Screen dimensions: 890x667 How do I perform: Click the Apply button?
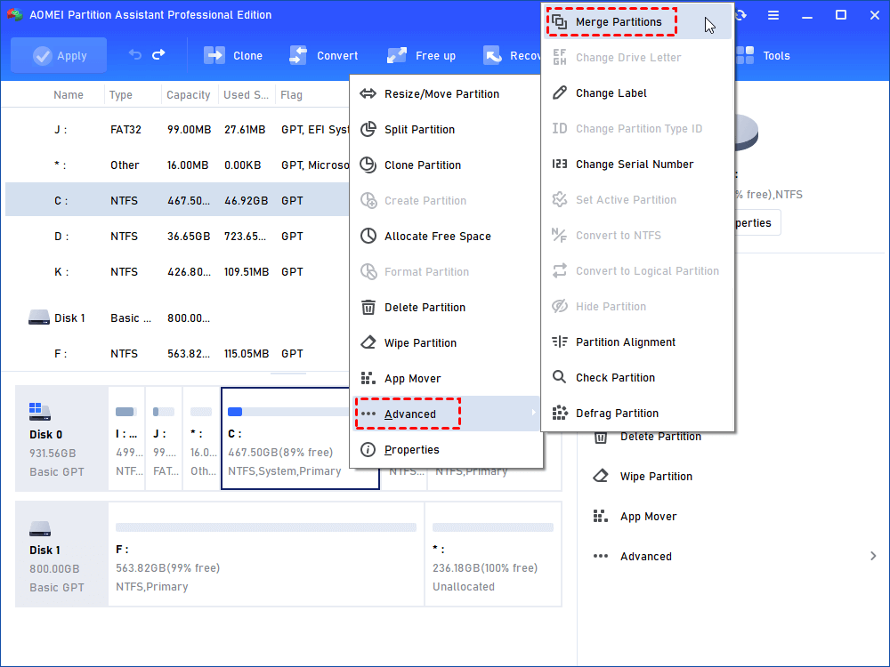click(59, 55)
